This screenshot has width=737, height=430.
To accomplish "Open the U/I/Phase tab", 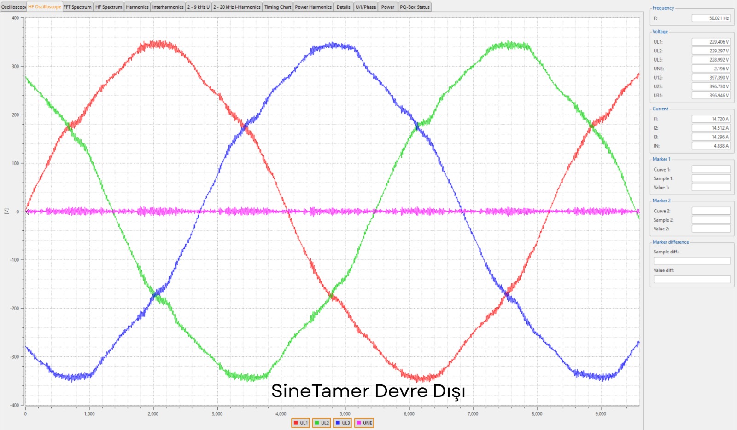I will (x=366, y=7).
